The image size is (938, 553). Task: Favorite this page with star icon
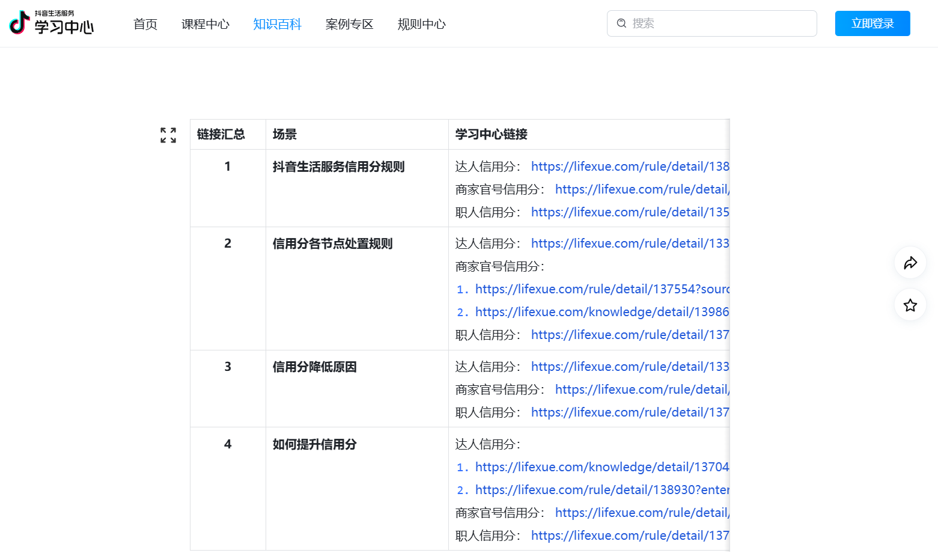(x=910, y=305)
